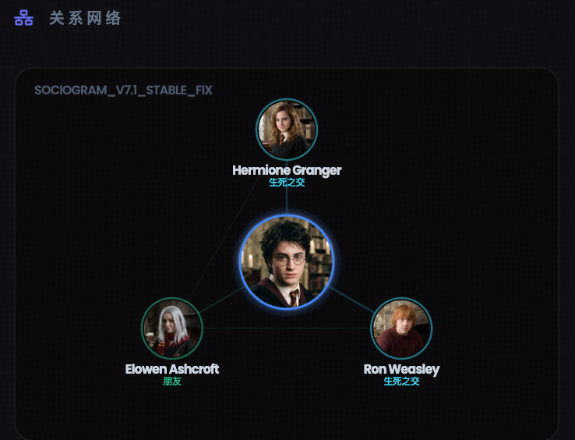Select the 关系网络 section heading

tap(85, 18)
